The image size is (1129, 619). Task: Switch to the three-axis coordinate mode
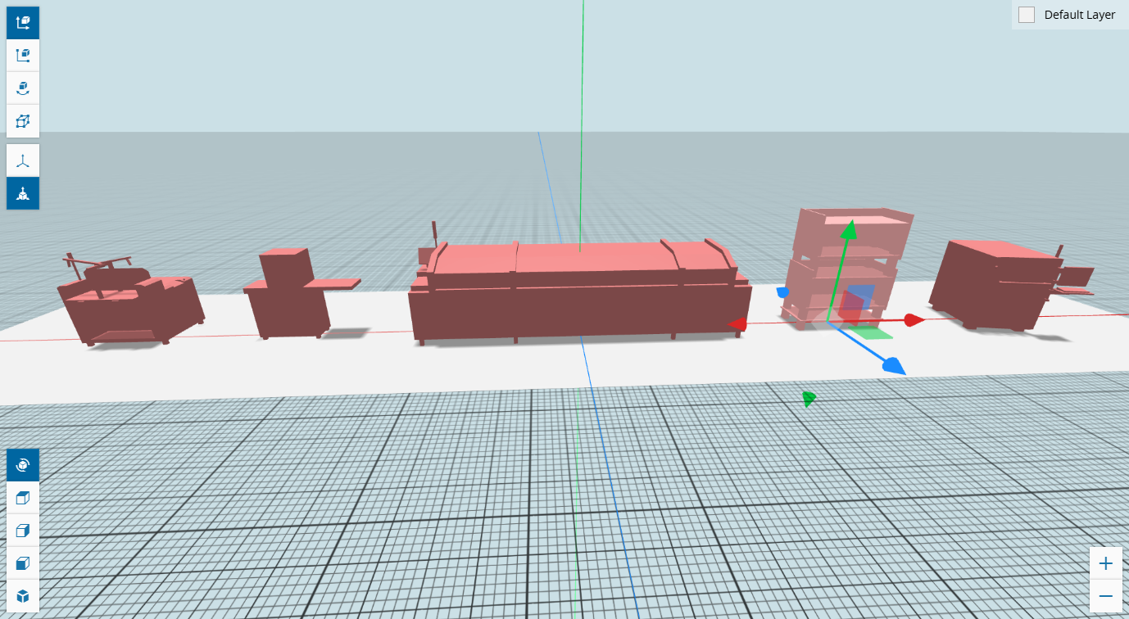[23, 160]
